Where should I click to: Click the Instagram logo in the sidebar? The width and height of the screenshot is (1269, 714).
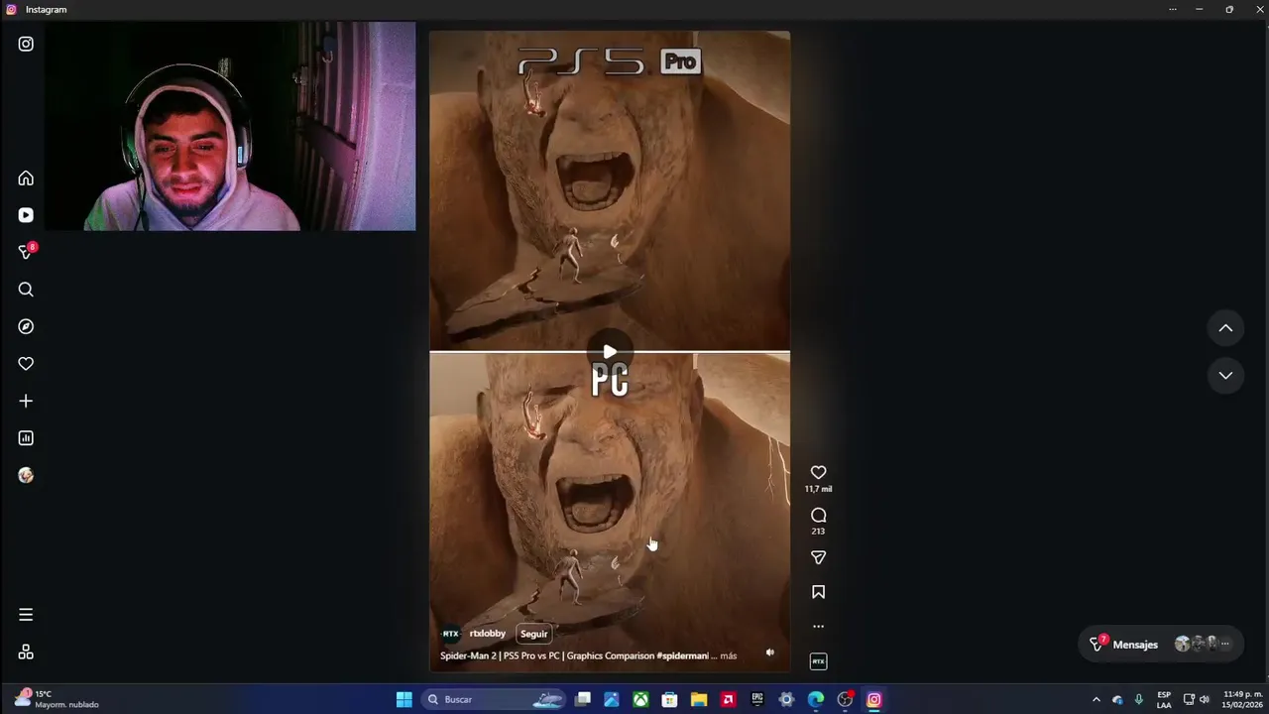point(26,44)
